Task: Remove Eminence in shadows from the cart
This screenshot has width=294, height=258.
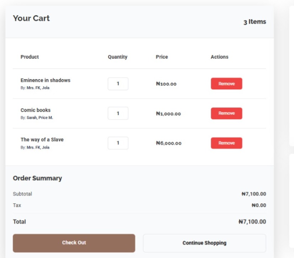Action: (226, 84)
